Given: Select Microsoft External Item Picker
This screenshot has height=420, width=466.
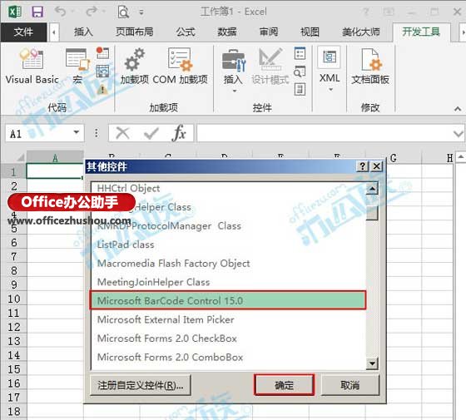Looking at the screenshot, I should [x=228, y=319].
